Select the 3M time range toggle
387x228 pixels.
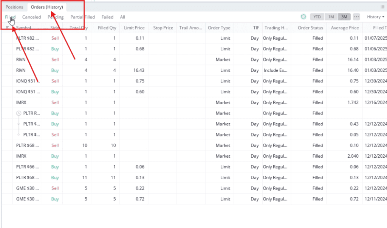(344, 17)
